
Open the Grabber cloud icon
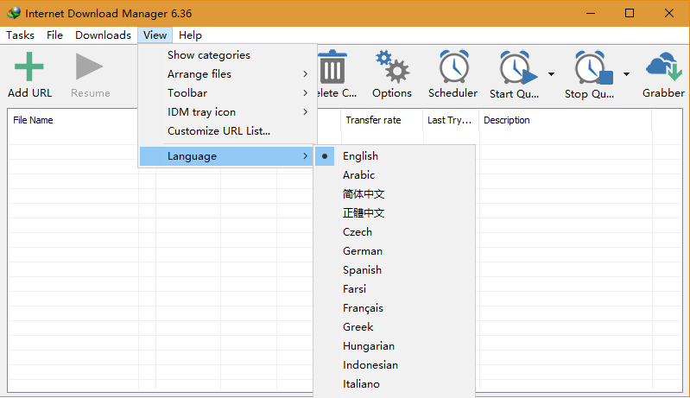click(x=663, y=66)
